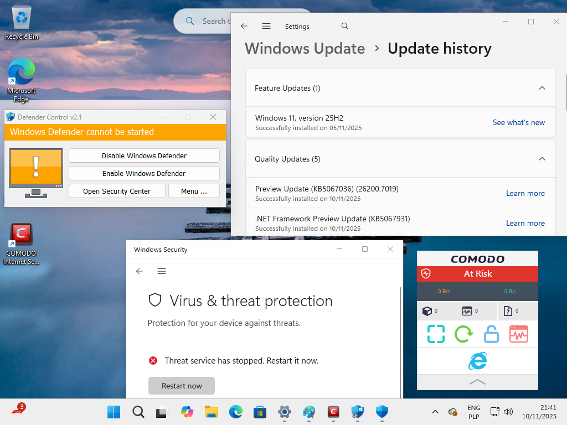Click the COMODO icon in the taskbar
Viewport: 567px width, 425px height.
333,412
